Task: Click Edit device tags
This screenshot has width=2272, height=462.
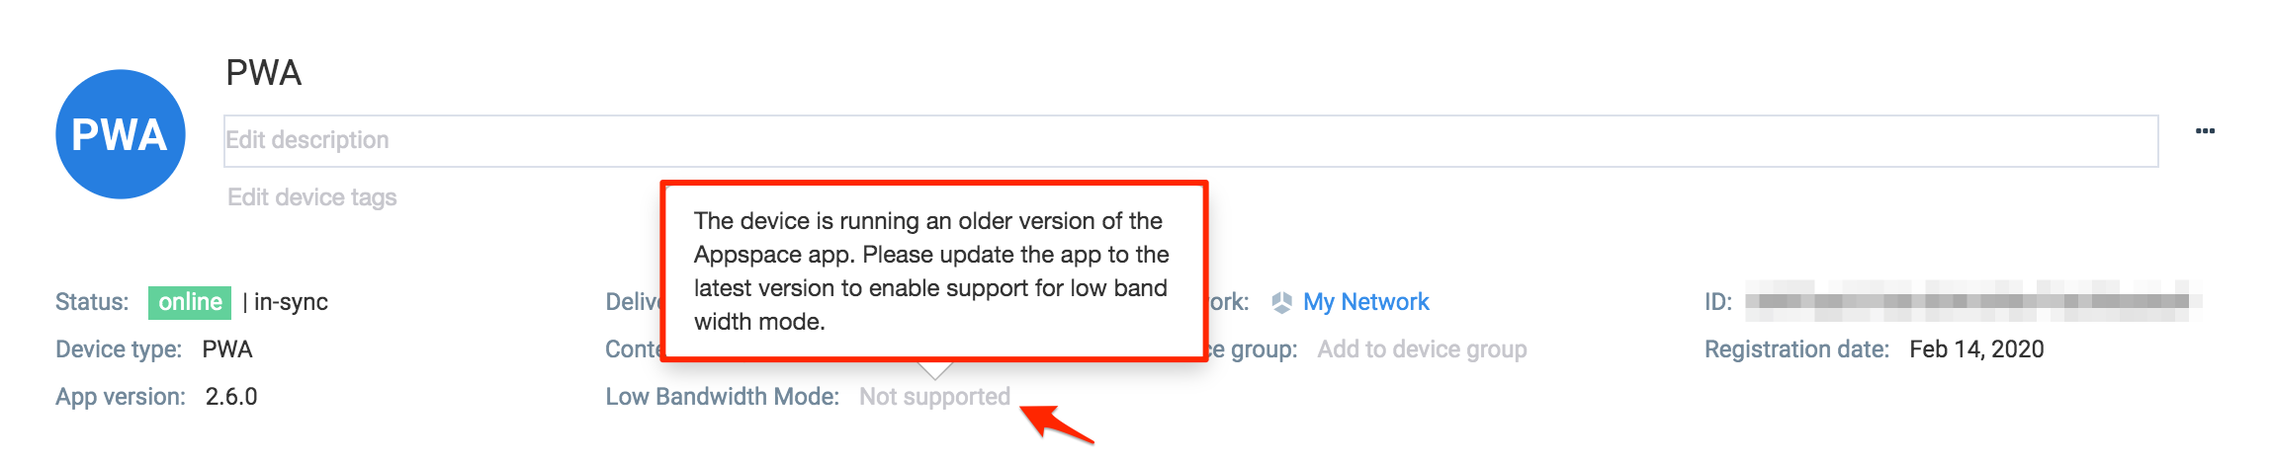Action: (x=312, y=197)
